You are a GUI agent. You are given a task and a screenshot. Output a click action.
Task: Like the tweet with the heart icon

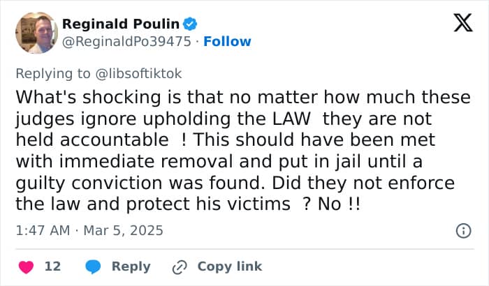point(27,267)
